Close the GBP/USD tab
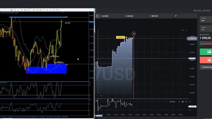This screenshot has height=119, width=212. (x=150, y=16)
